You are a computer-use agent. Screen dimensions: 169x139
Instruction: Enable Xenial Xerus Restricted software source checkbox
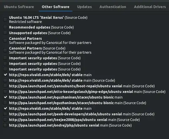(5, 20)
